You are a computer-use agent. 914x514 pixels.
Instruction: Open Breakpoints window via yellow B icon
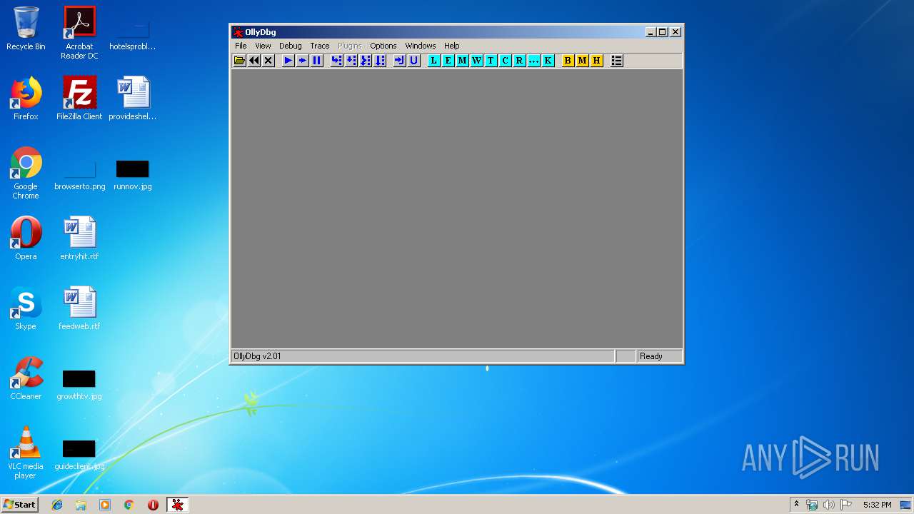coord(568,61)
